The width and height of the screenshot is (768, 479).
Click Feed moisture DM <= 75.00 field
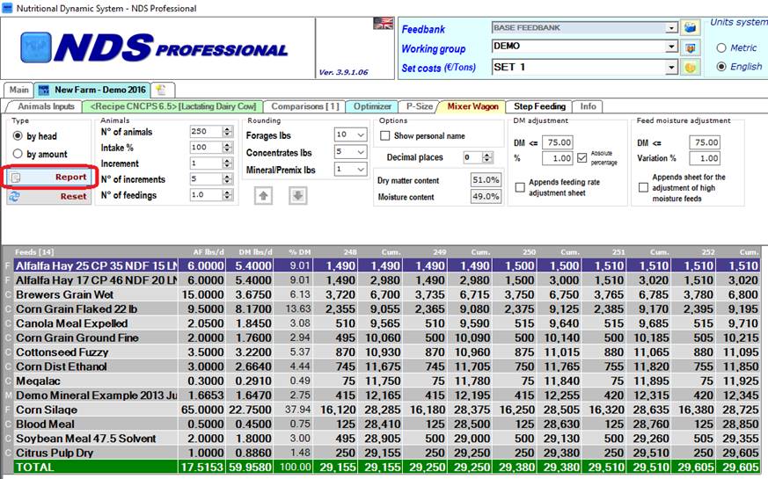coord(705,142)
